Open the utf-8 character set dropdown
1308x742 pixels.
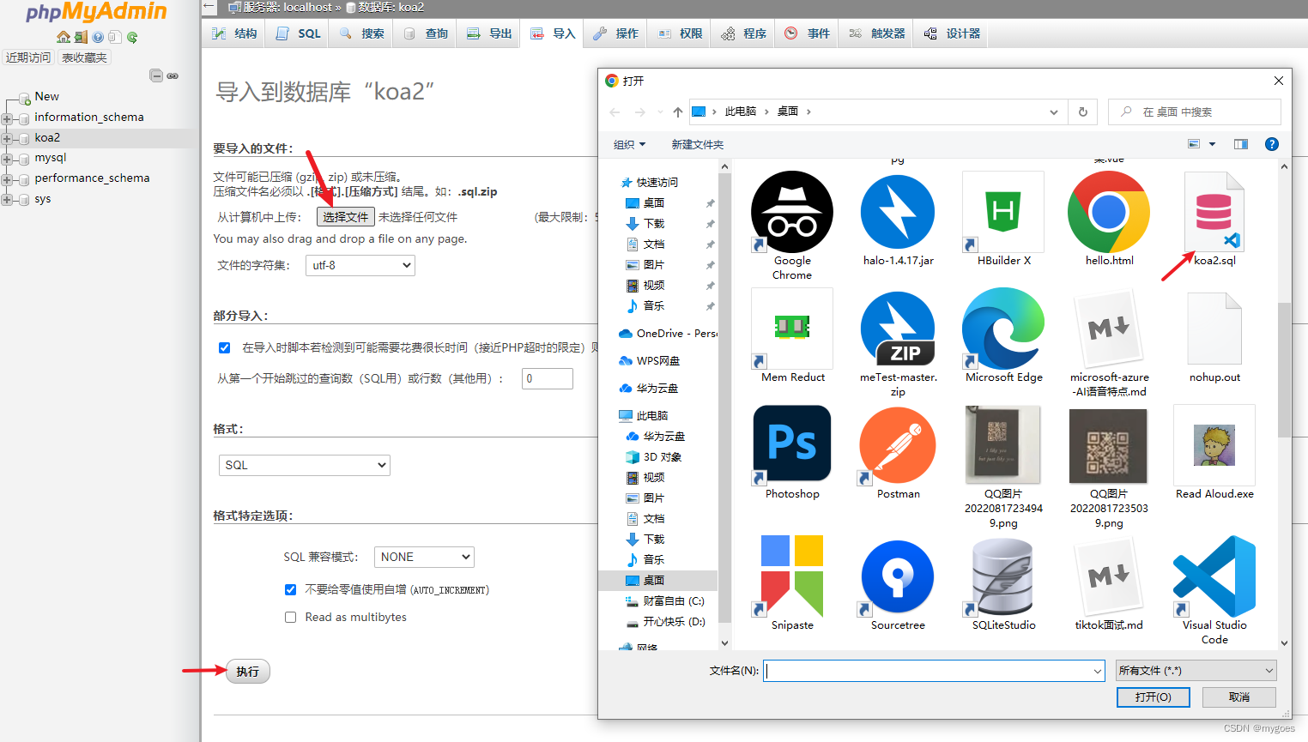[x=360, y=265]
